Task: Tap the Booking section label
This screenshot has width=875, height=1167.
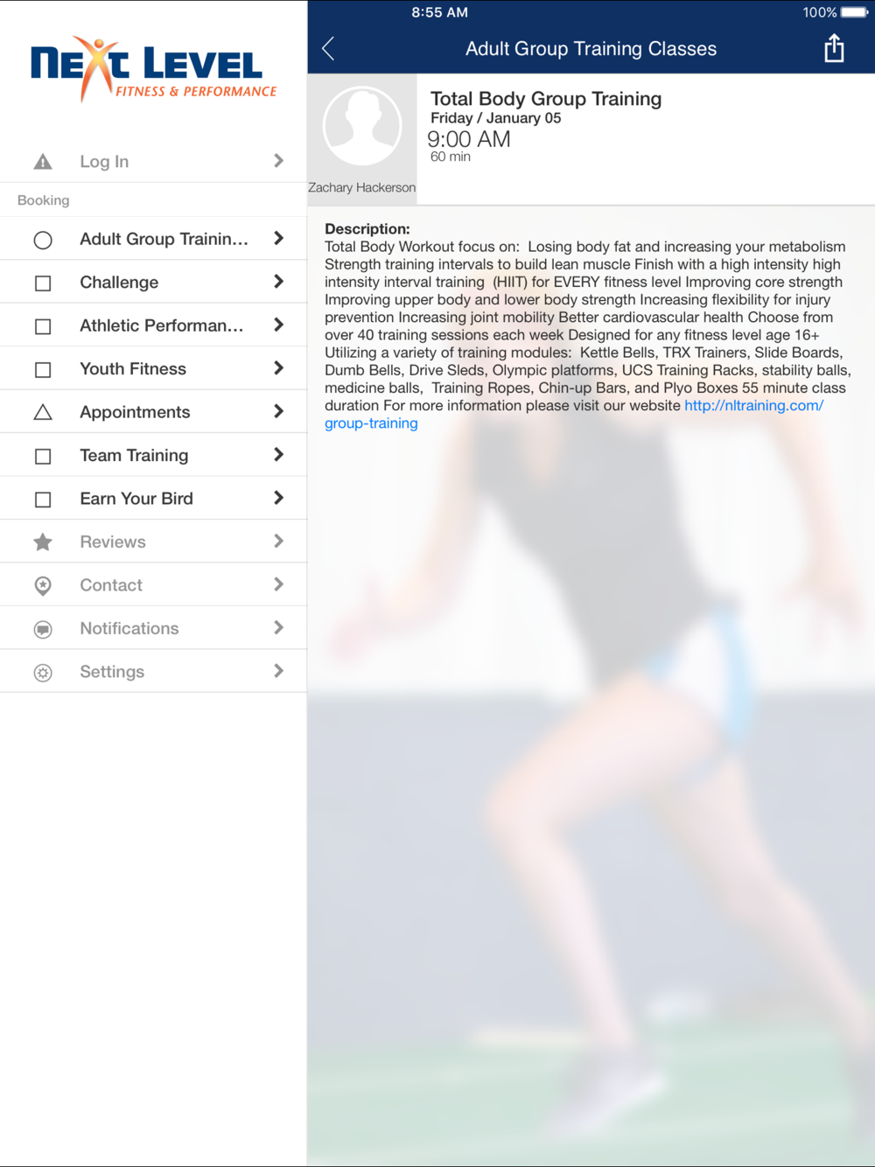Action: coord(44,200)
